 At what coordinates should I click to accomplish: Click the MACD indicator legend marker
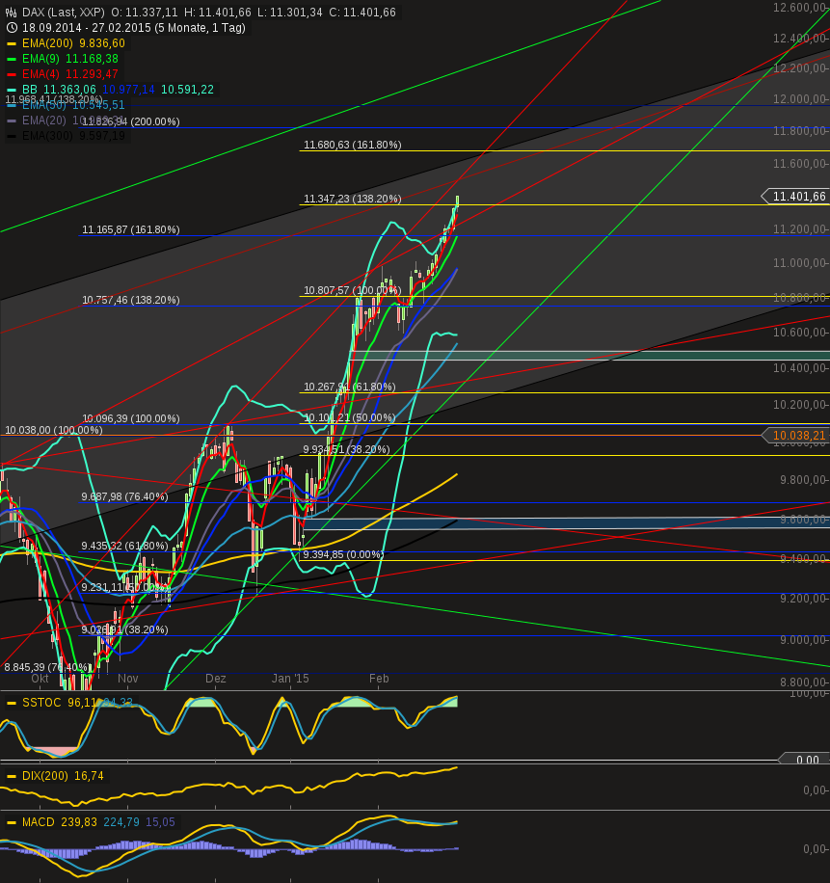pyautogui.click(x=12, y=823)
